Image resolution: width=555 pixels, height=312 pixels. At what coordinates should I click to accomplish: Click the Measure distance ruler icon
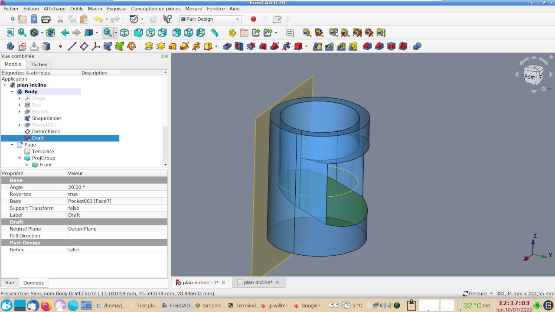pos(214,32)
